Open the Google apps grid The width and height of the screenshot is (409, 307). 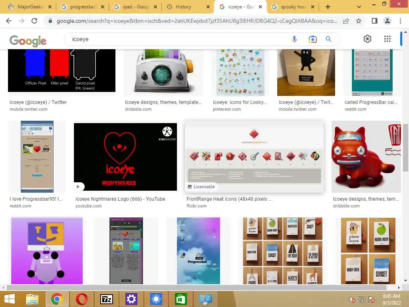coord(387,39)
